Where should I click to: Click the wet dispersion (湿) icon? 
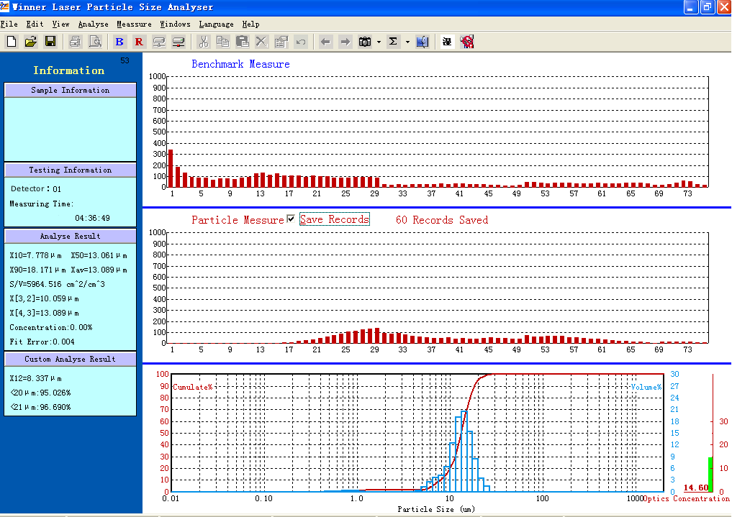[x=446, y=41]
